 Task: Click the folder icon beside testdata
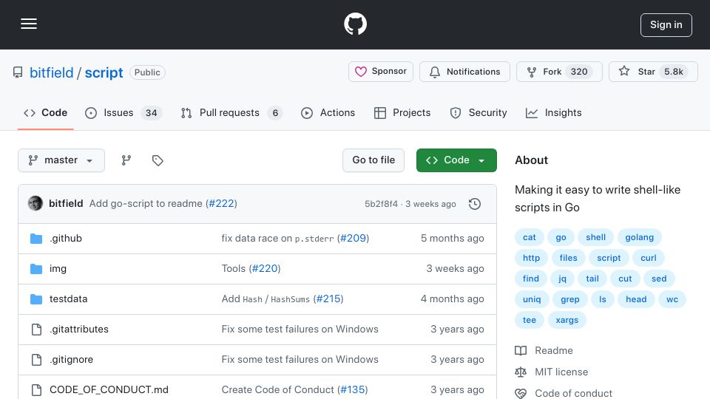36,299
